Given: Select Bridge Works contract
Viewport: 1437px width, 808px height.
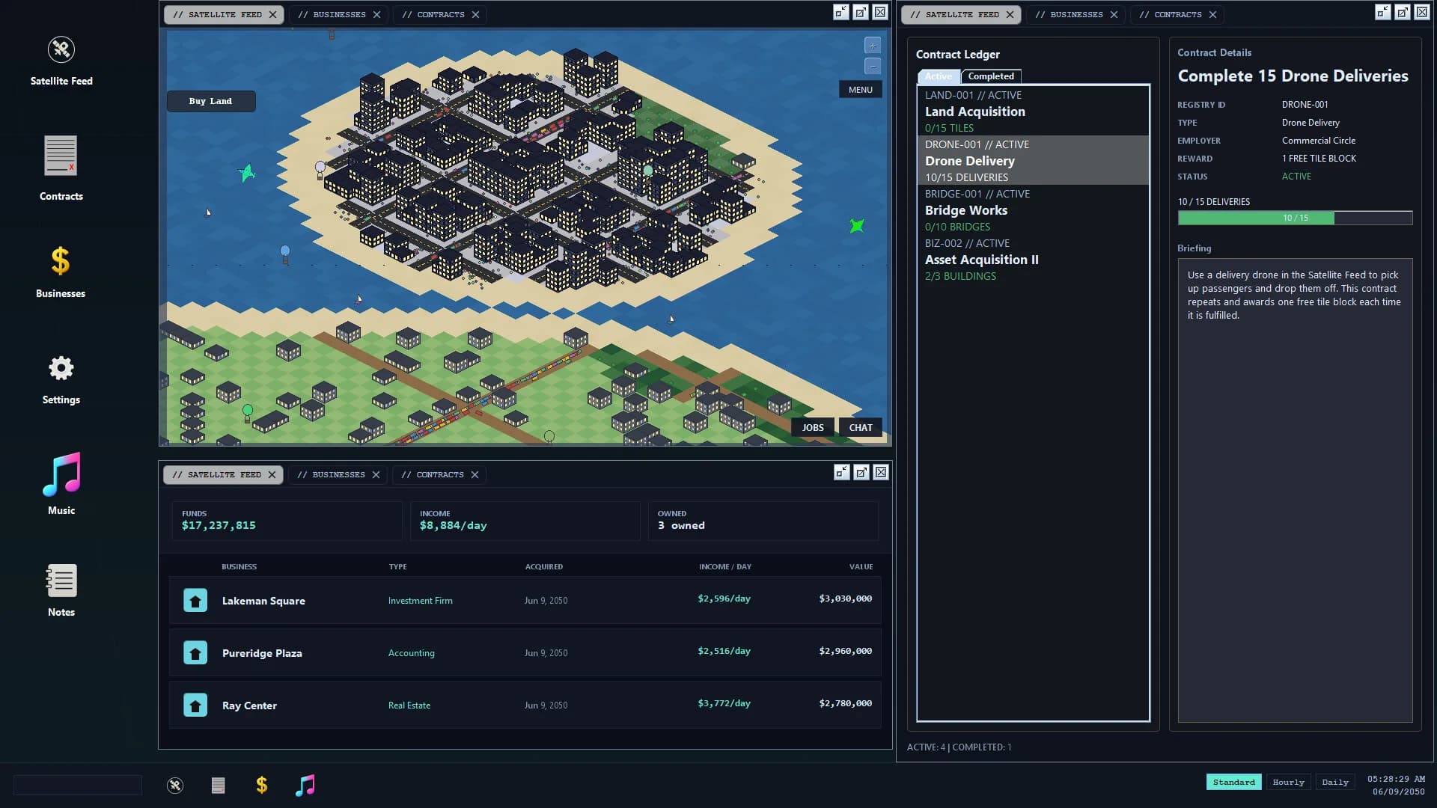Looking at the screenshot, I should [1033, 209].
